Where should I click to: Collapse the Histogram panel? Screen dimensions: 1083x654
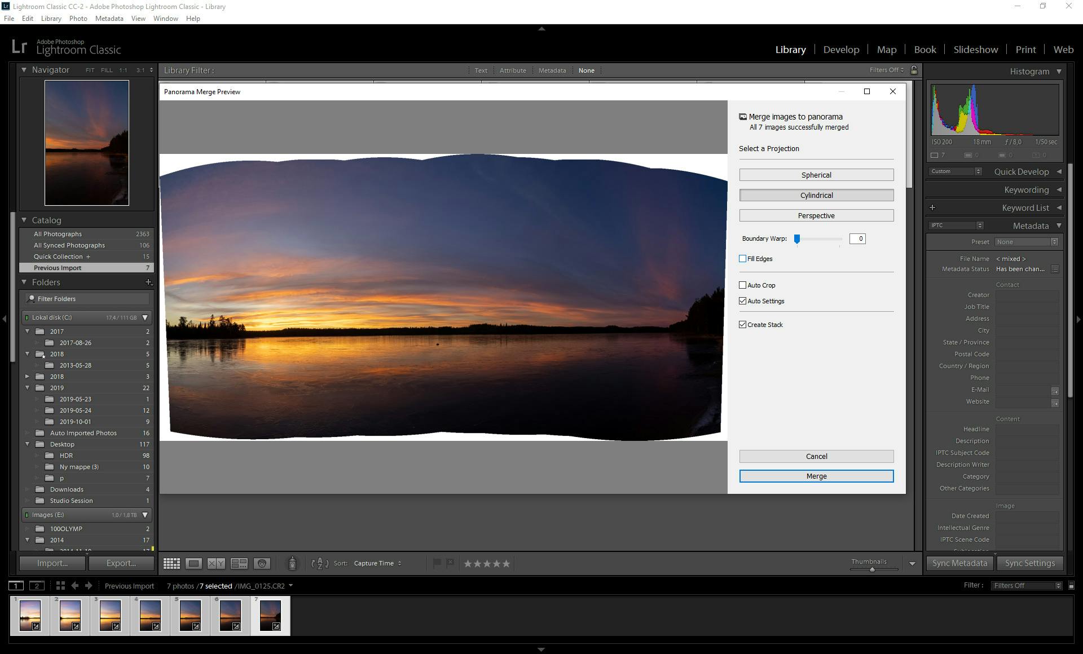click(1059, 72)
